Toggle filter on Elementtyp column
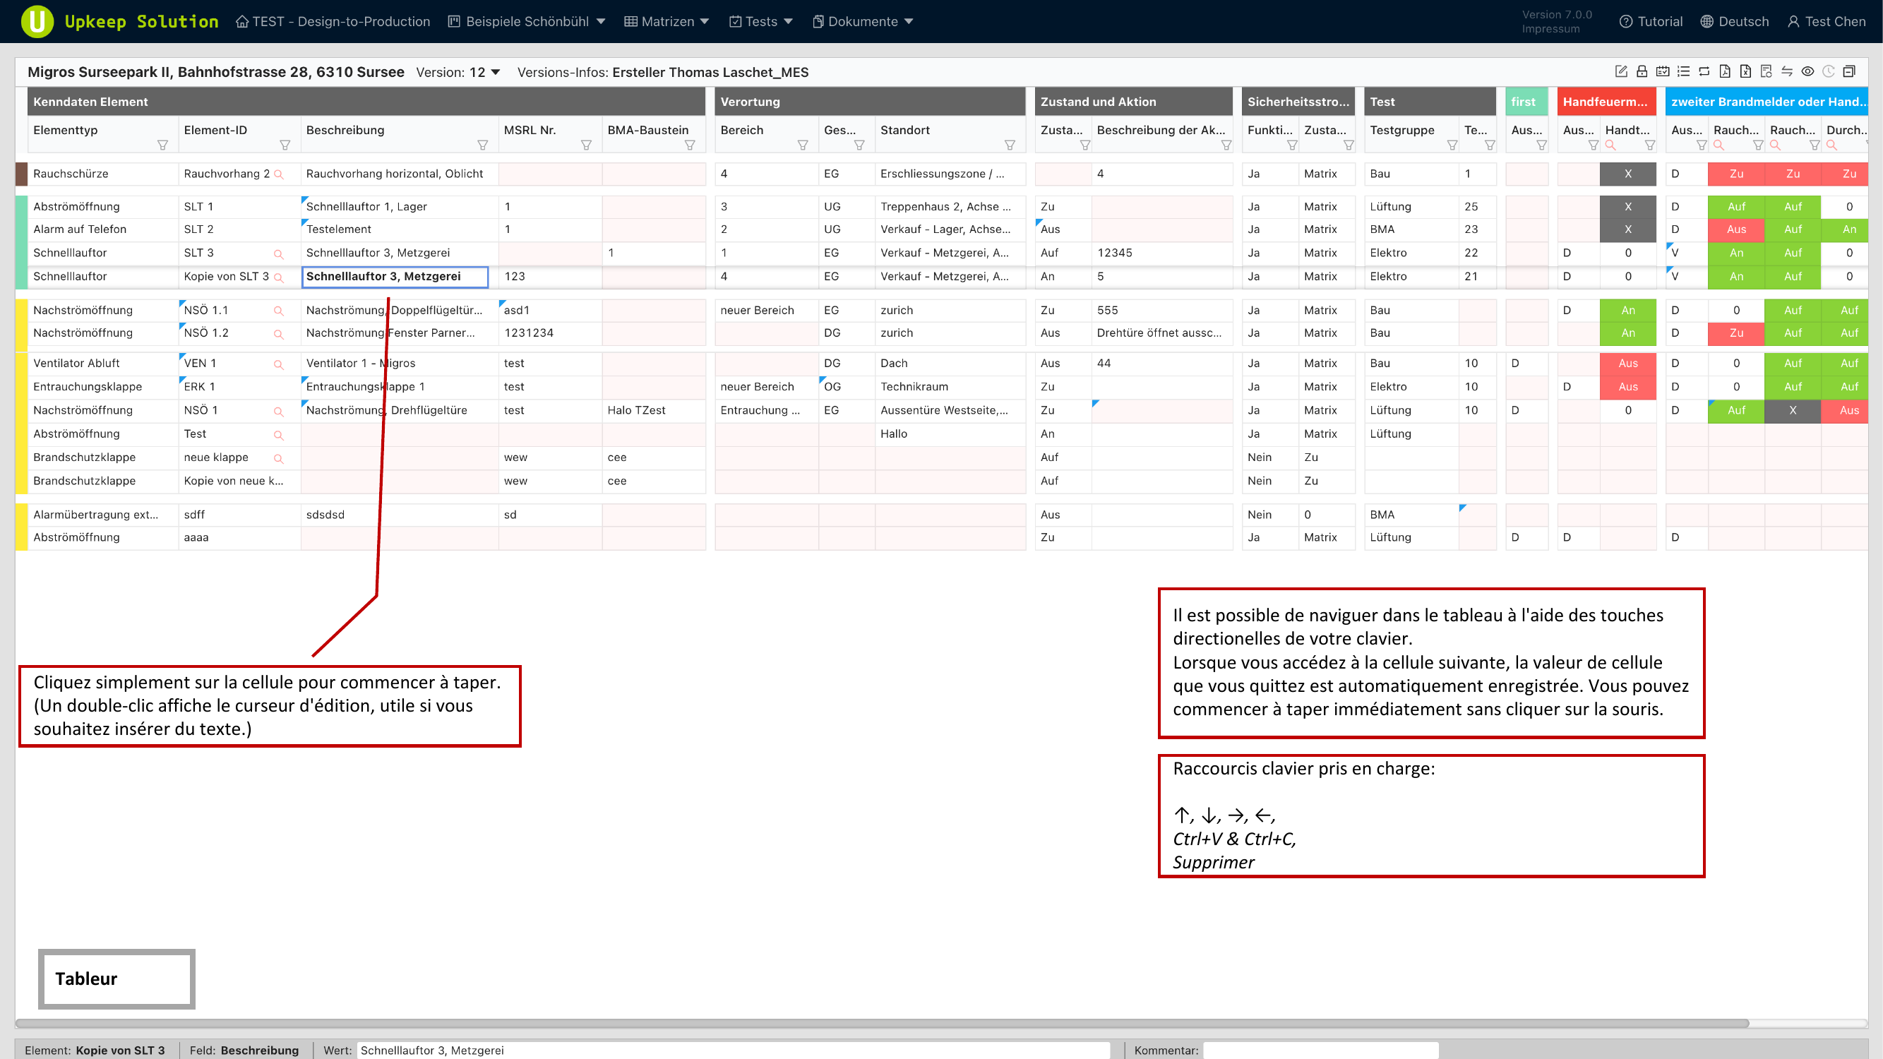This screenshot has height=1059, width=1883. (162, 145)
